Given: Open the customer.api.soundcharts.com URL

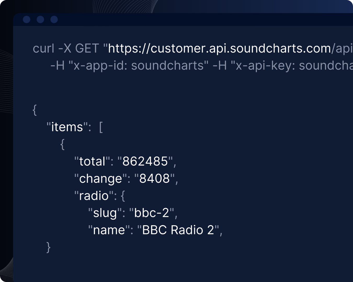Looking at the screenshot, I should (x=220, y=49).
